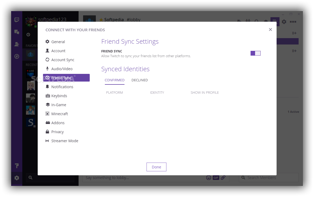Click the Twitch logo icon in sidebar
The height and width of the screenshot is (197, 314).
17,20
